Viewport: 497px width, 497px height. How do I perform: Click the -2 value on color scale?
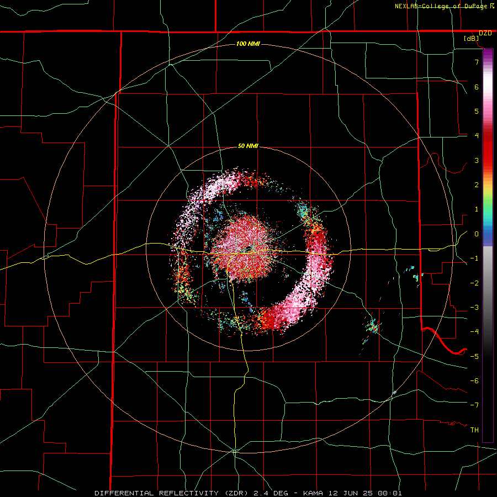click(x=474, y=283)
